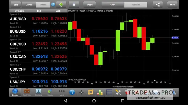Show the Chart panel
This screenshot has width=188, height=105.
click(x=113, y=5)
